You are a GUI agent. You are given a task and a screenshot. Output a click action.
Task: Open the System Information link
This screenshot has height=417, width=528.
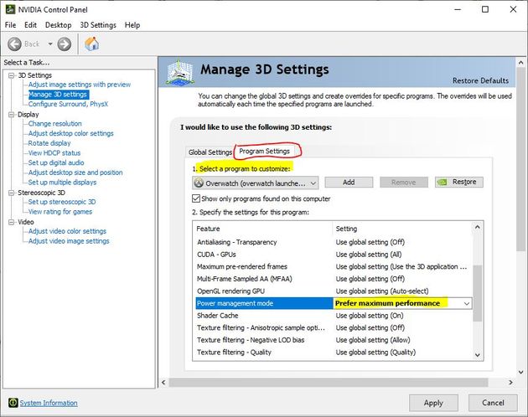point(49,403)
